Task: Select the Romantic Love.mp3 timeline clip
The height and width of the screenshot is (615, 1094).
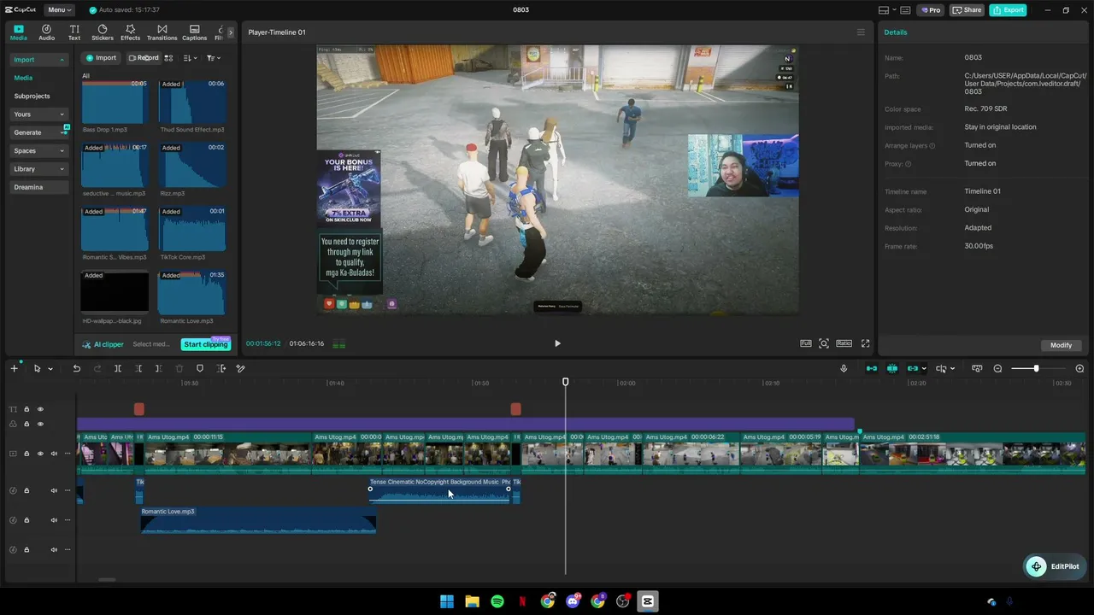Action: click(258, 520)
